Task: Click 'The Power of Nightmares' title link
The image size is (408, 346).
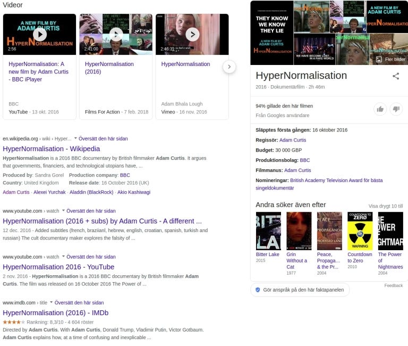Action: coord(390,260)
